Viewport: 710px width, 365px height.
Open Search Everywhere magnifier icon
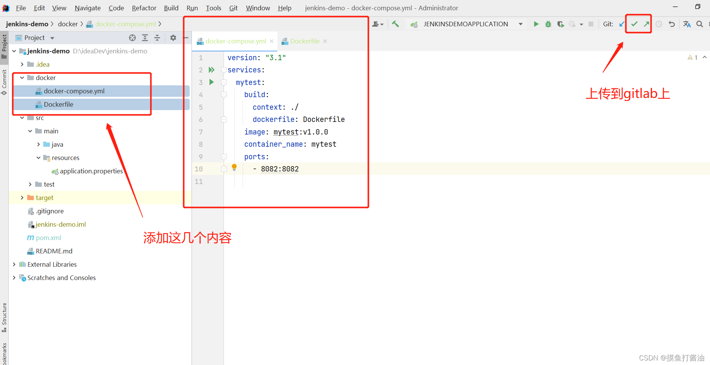click(700, 24)
